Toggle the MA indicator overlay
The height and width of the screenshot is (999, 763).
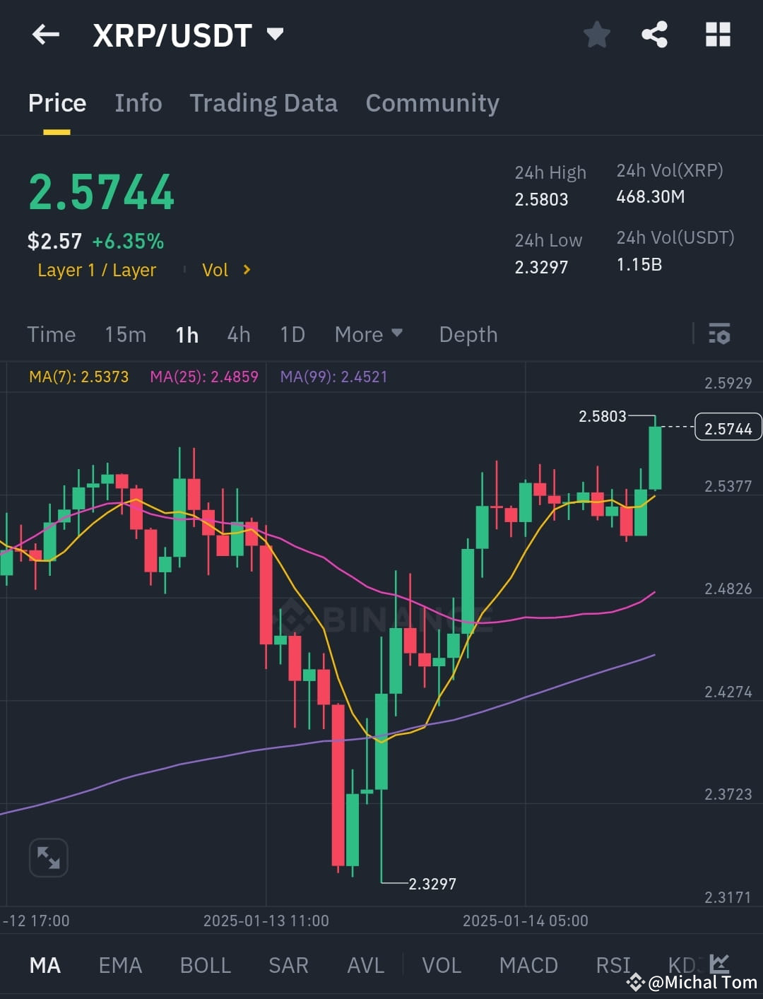click(x=45, y=964)
